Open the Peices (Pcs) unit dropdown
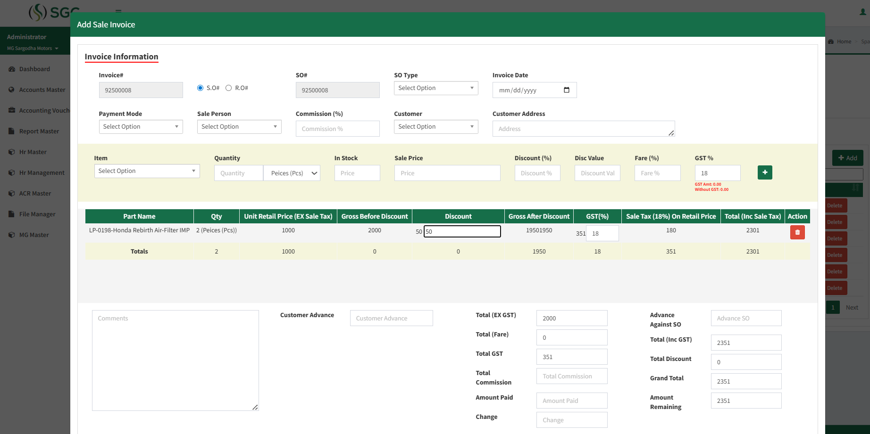 click(292, 173)
